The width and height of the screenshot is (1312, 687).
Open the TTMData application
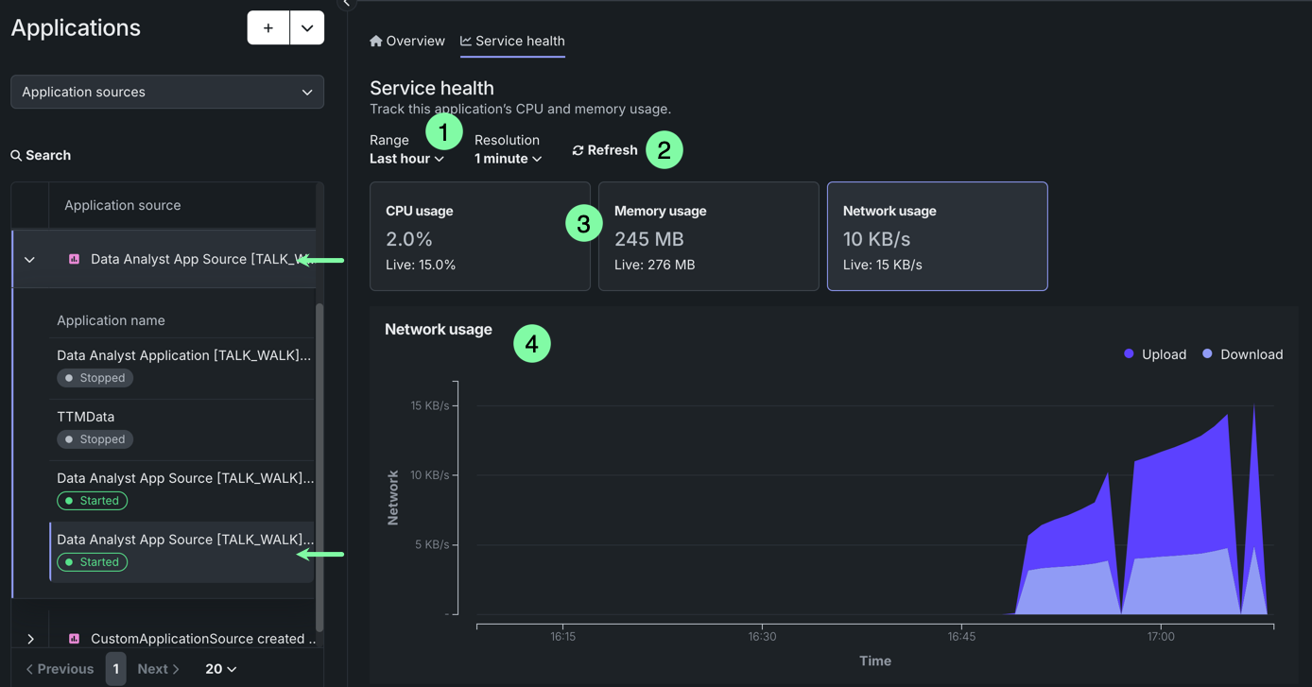[x=86, y=417]
